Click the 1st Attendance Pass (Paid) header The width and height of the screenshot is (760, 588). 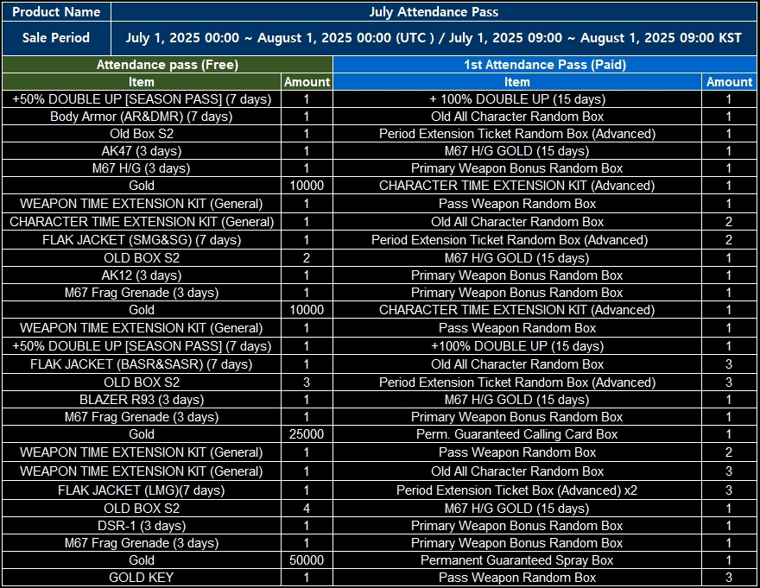[545, 65]
